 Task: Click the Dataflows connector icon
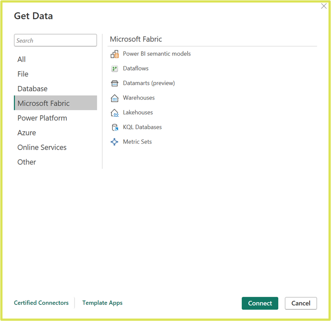pyautogui.click(x=115, y=69)
